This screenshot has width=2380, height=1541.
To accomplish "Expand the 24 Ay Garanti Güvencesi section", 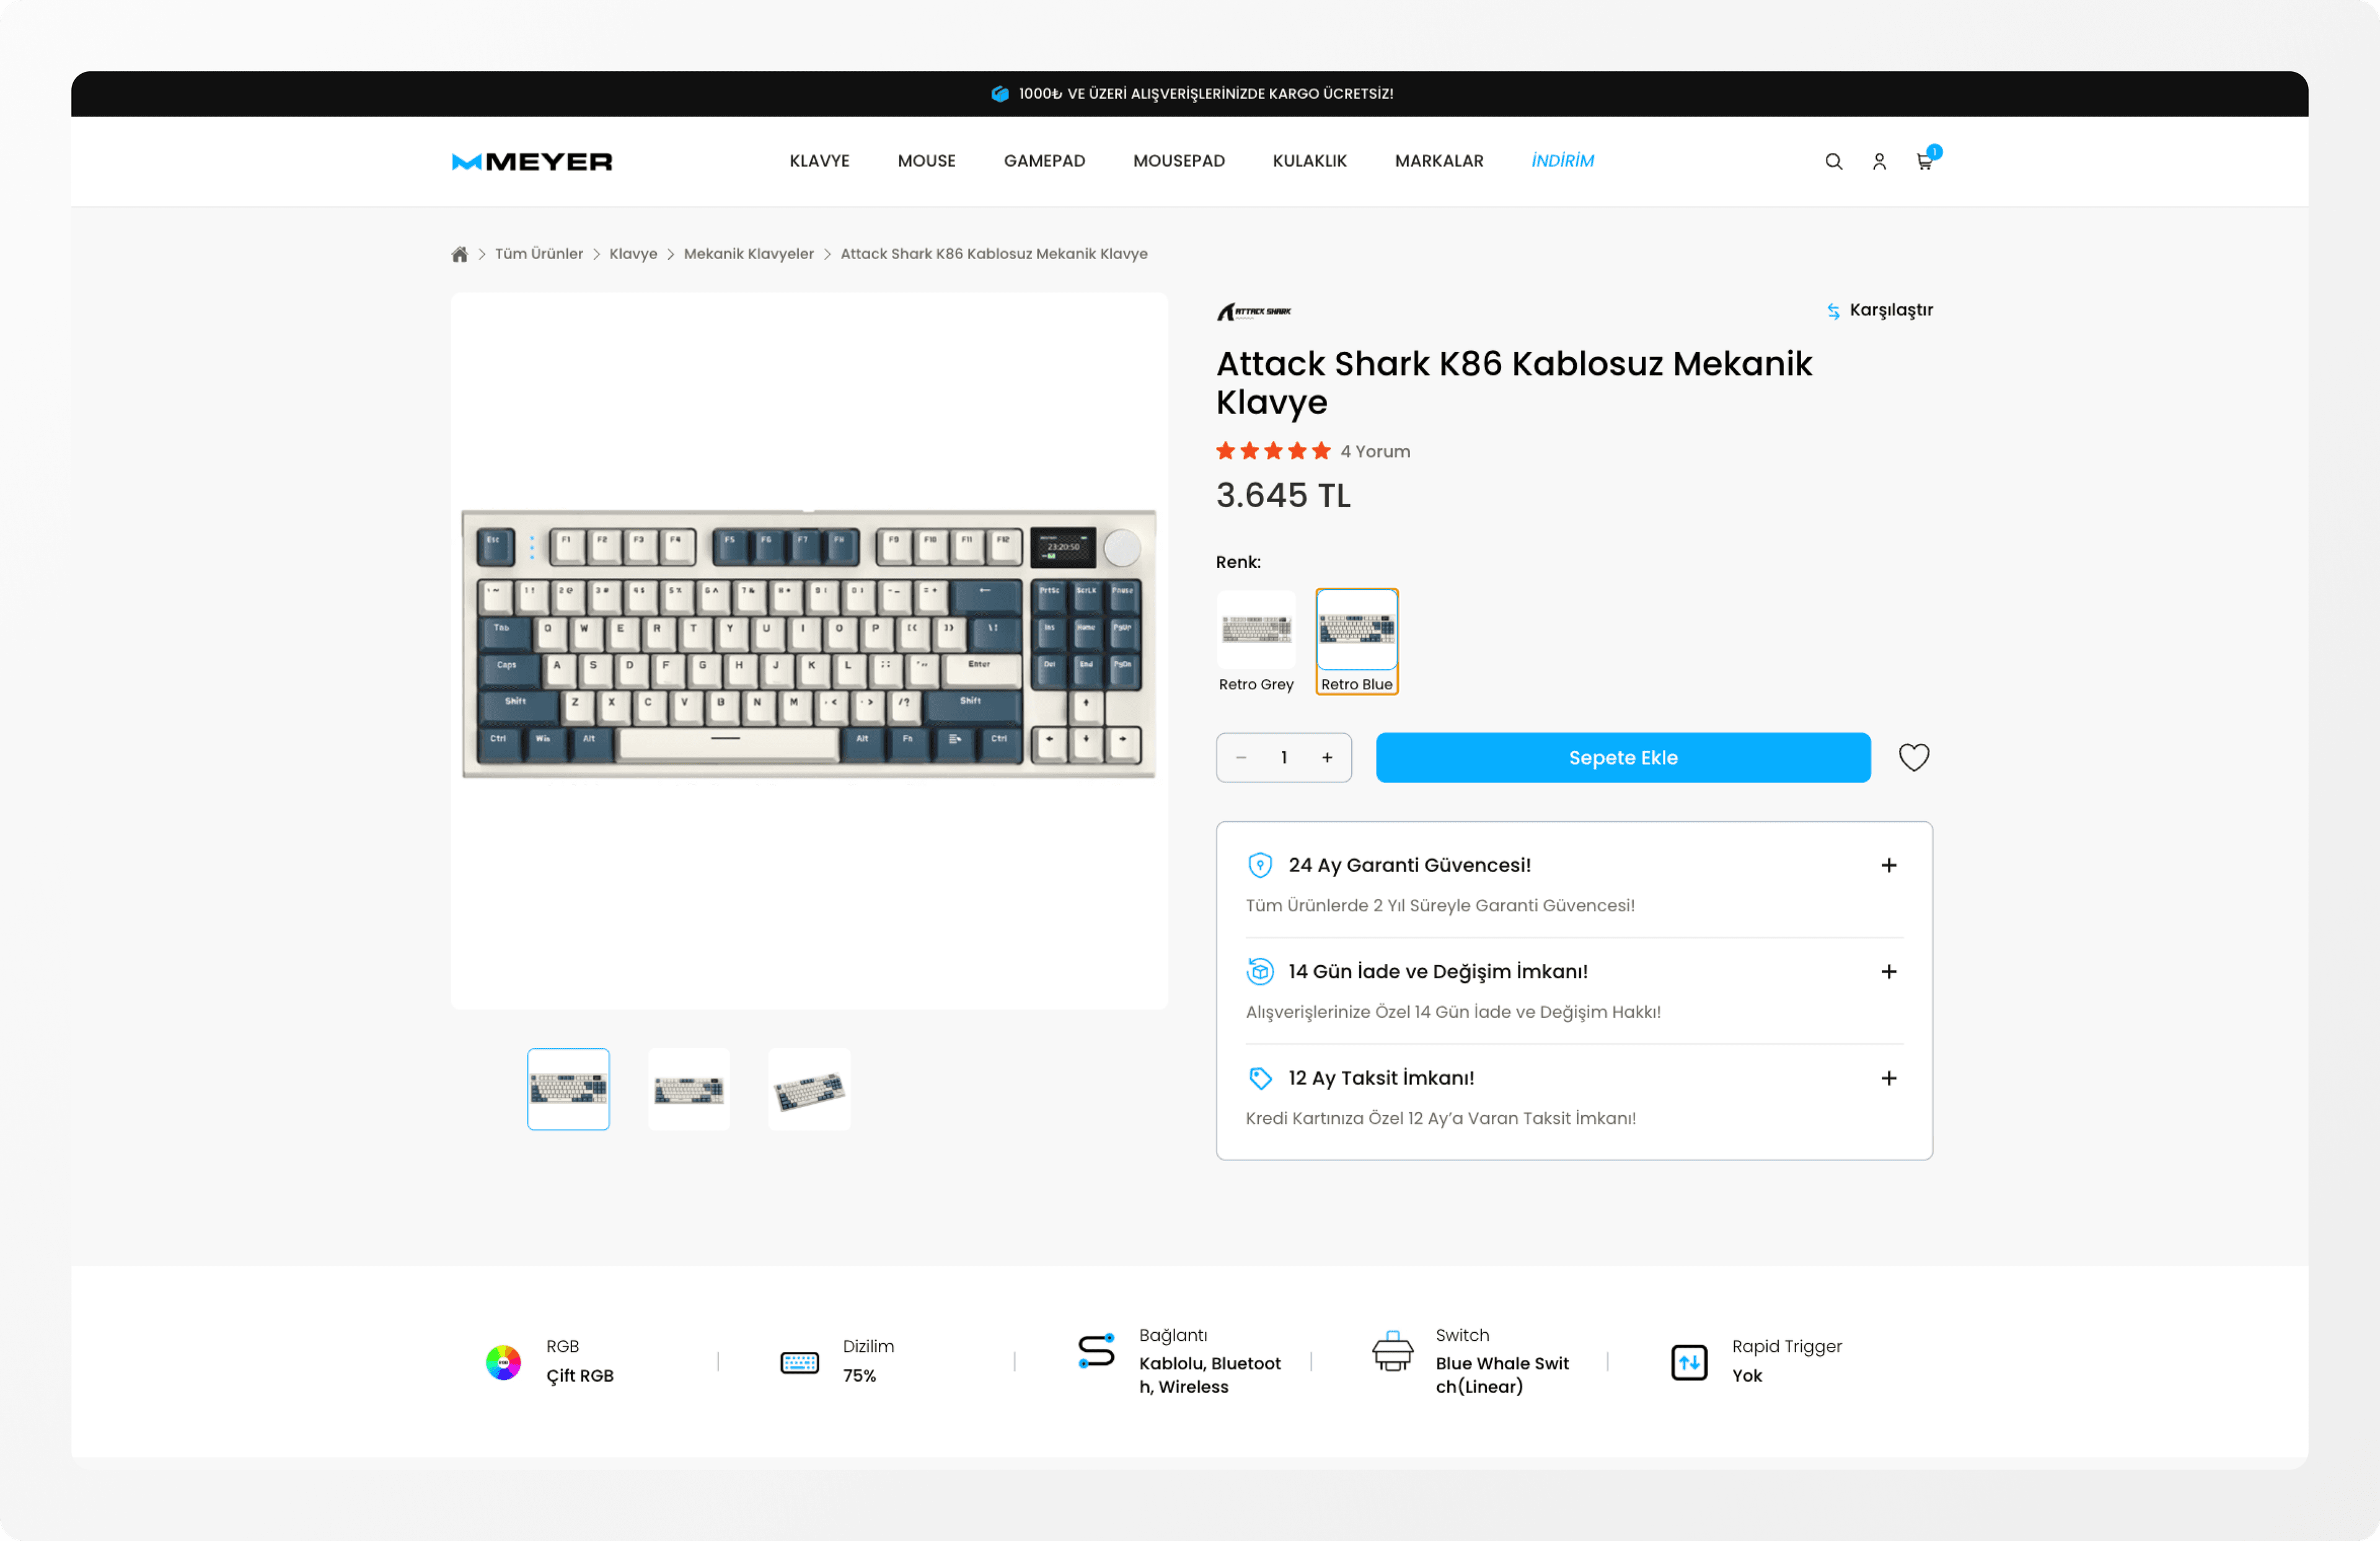I will point(1888,865).
